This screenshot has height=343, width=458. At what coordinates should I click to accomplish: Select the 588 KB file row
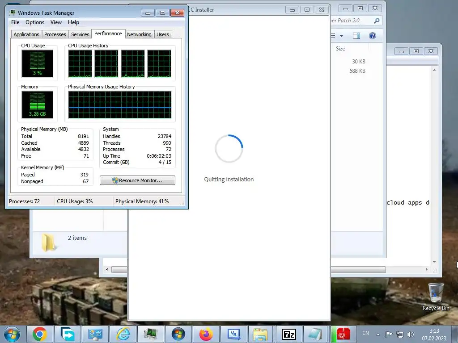357,71
